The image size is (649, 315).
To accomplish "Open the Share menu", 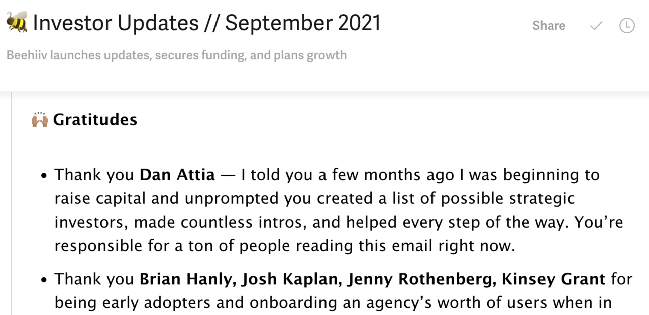I will tap(549, 26).
